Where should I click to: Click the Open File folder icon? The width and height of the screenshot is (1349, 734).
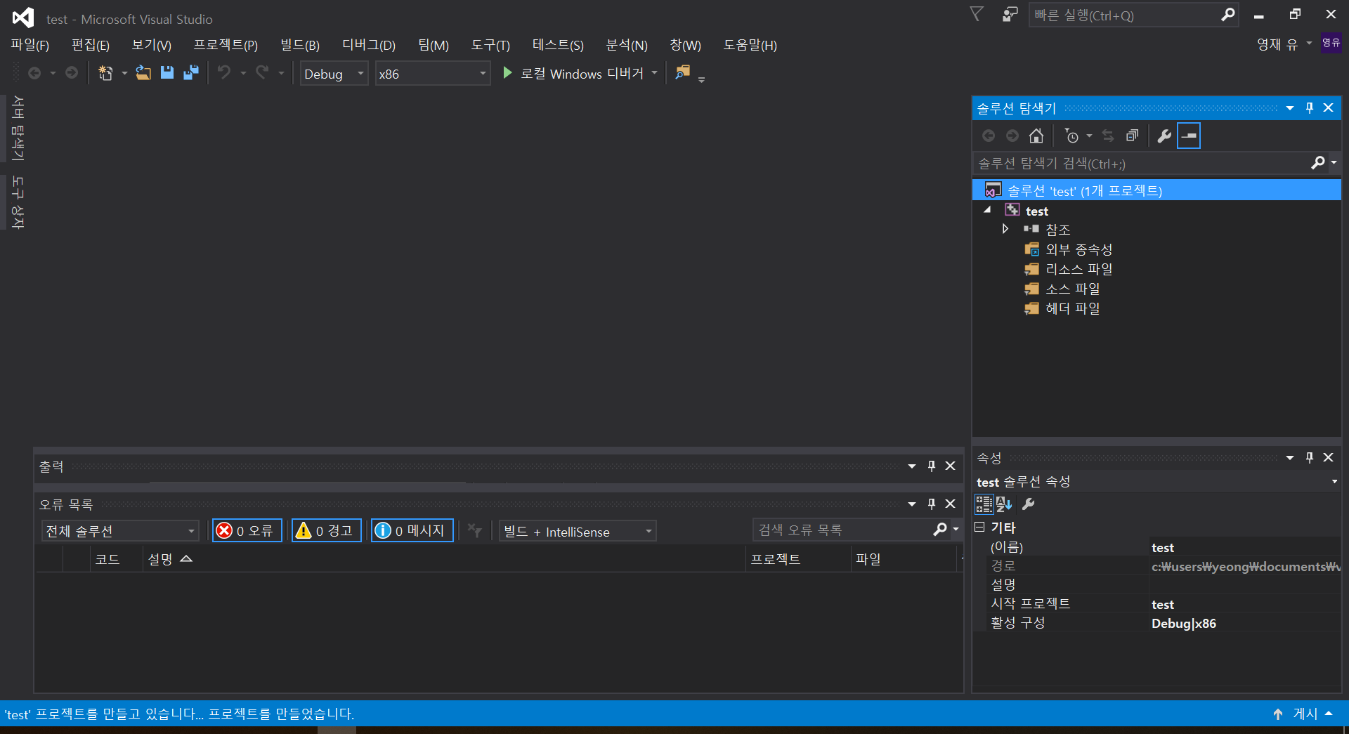[x=143, y=73]
